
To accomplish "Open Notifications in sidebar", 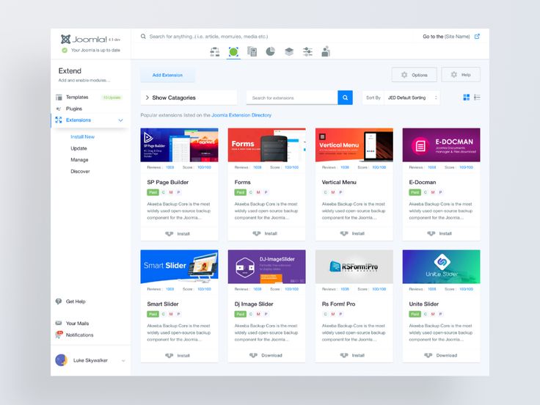I will coord(79,335).
